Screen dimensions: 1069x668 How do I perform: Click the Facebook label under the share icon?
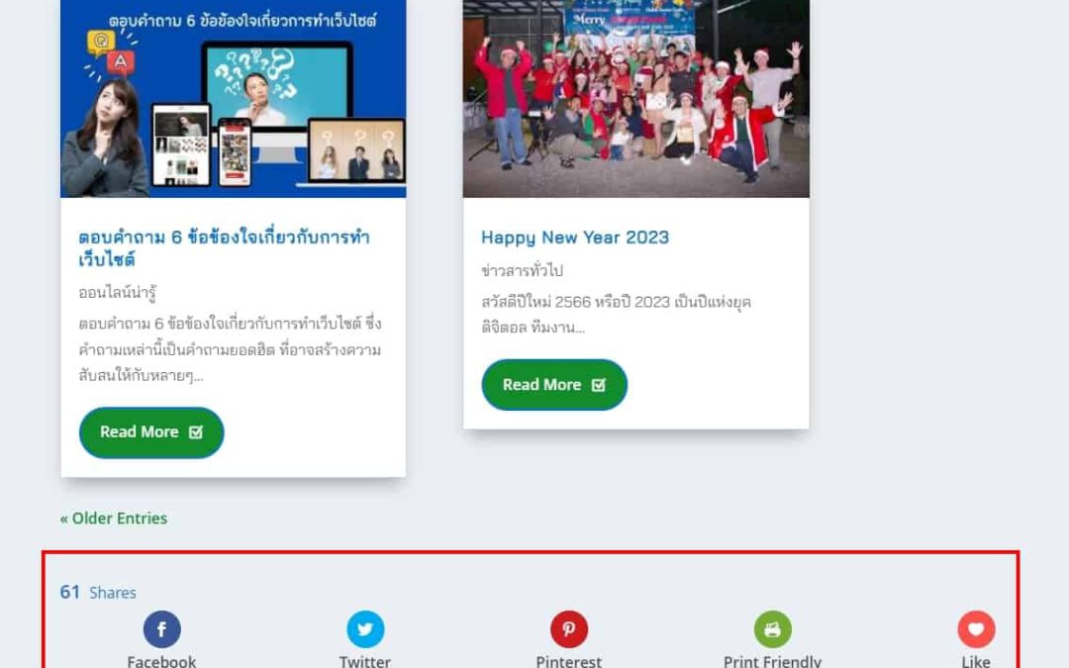pyautogui.click(x=161, y=661)
